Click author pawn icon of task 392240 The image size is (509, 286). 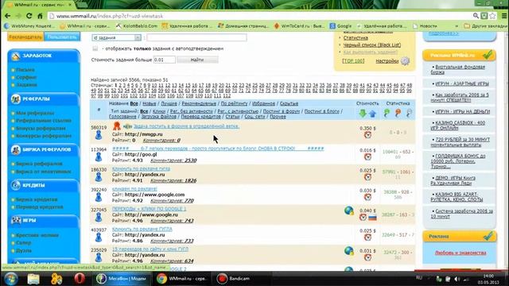(x=99, y=197)
